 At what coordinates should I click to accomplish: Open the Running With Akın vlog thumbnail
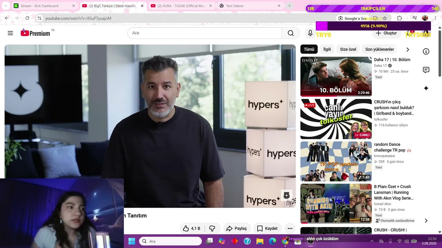point(336,204)
